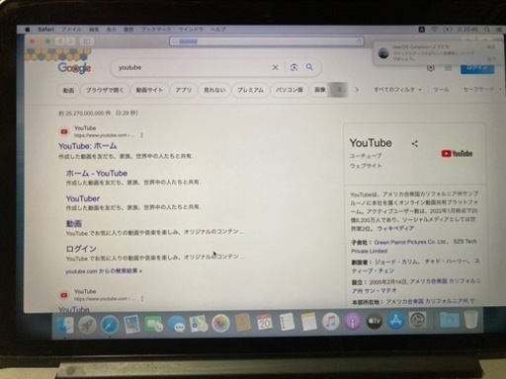
Task: Open the Safari menu
Action: 45,30
